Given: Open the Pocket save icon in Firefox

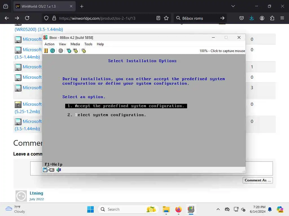Looking at the screenshot, I should coord(242,18).
